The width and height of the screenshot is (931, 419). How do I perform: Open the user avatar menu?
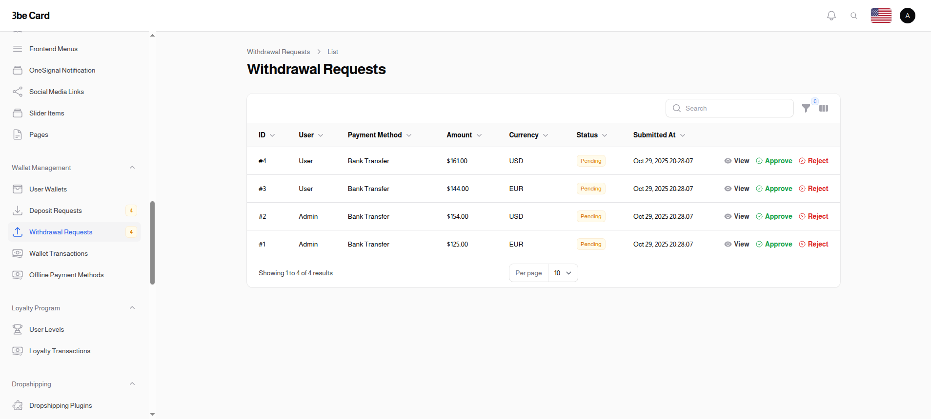pyautogui.click(x=908, y=16)
